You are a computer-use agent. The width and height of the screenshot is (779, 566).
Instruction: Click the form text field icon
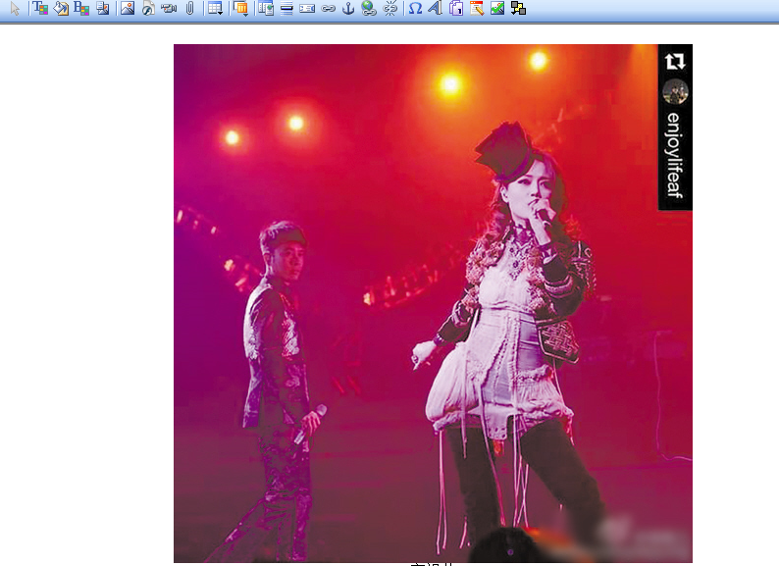point(307,9)
